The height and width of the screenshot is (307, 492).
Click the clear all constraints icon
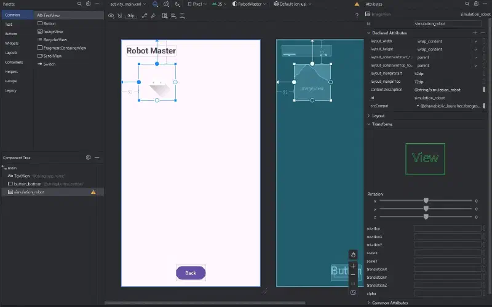pyautogui.click(x=145, y=16)
